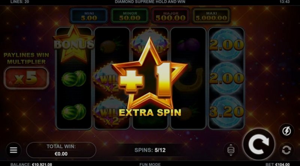Open the hamburger menu
The image size is (300, 166).
(x=13, y=150)
